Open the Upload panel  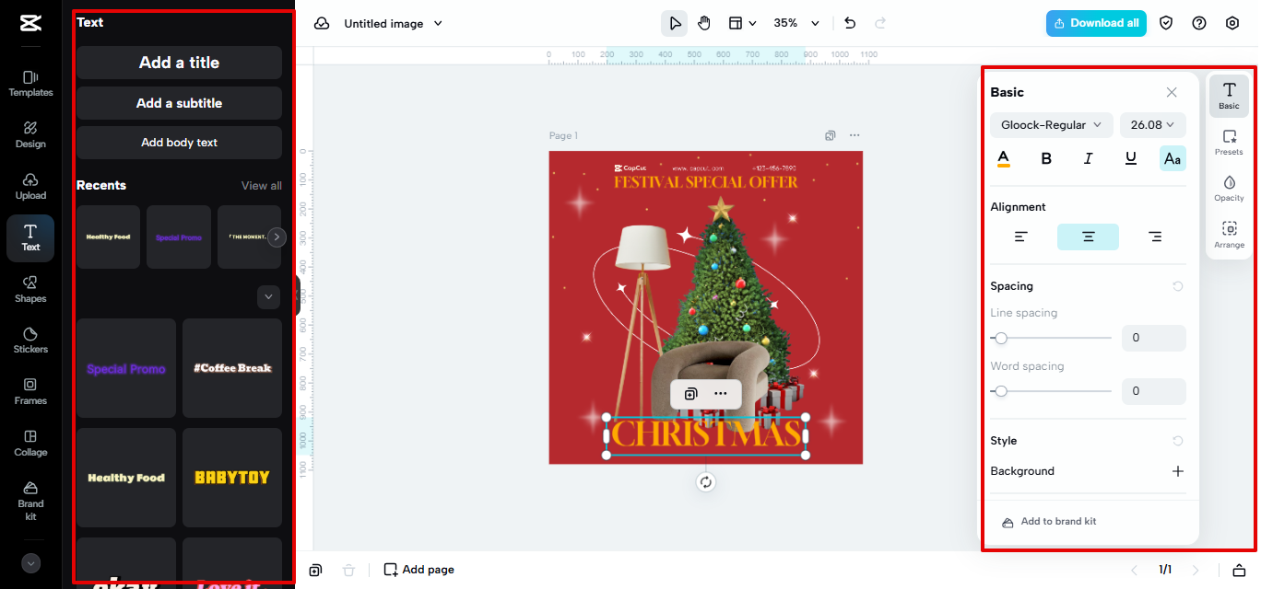tap(30, 186)
